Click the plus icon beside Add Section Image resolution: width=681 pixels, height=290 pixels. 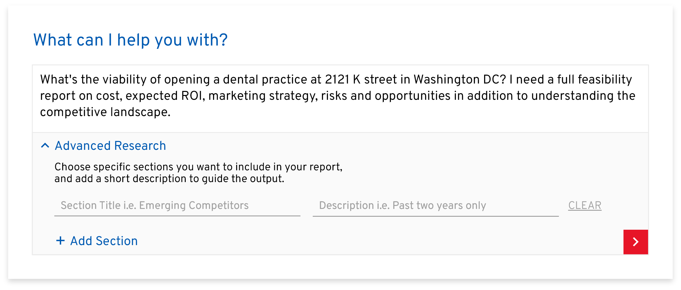(x=60, y=241)
